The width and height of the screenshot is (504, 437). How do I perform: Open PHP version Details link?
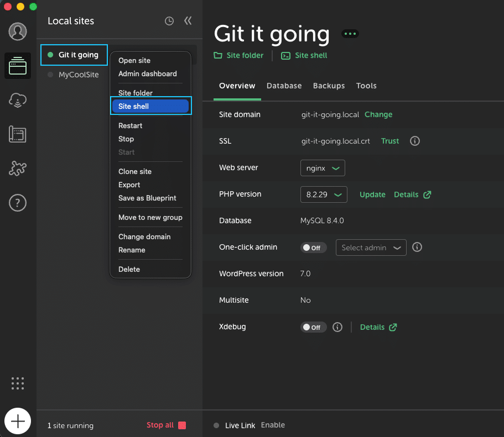(x=412, y=194)
